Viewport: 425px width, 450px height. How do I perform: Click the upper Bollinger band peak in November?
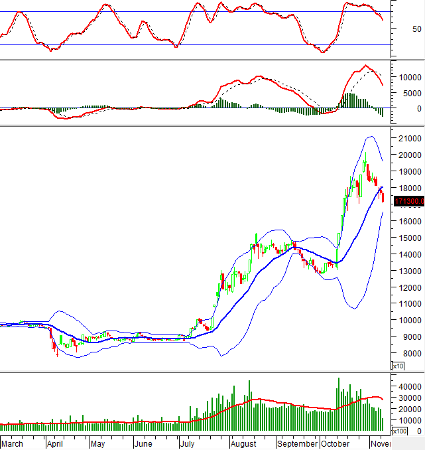pyautogui.click(x=371, y=137)
